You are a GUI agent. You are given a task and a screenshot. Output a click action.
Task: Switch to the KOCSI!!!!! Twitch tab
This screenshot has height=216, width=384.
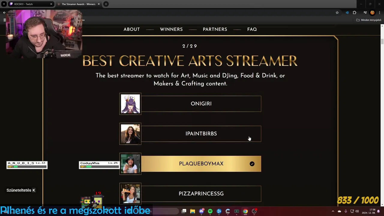(x=31, y=4)
